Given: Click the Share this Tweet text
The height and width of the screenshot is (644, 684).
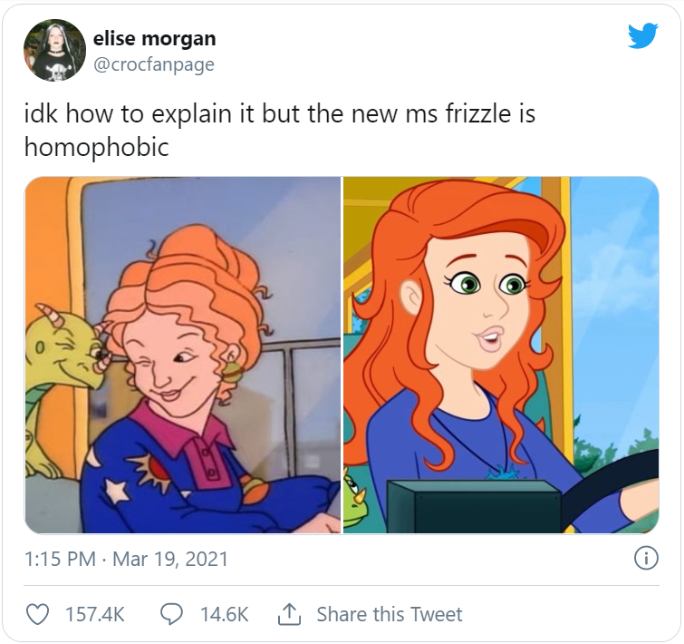Looking at the screenshot, I should 390,614.
